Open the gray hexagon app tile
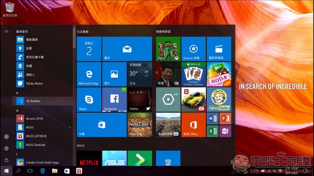The height and width of the screenshot is (176, 314). tap(168, 100)
